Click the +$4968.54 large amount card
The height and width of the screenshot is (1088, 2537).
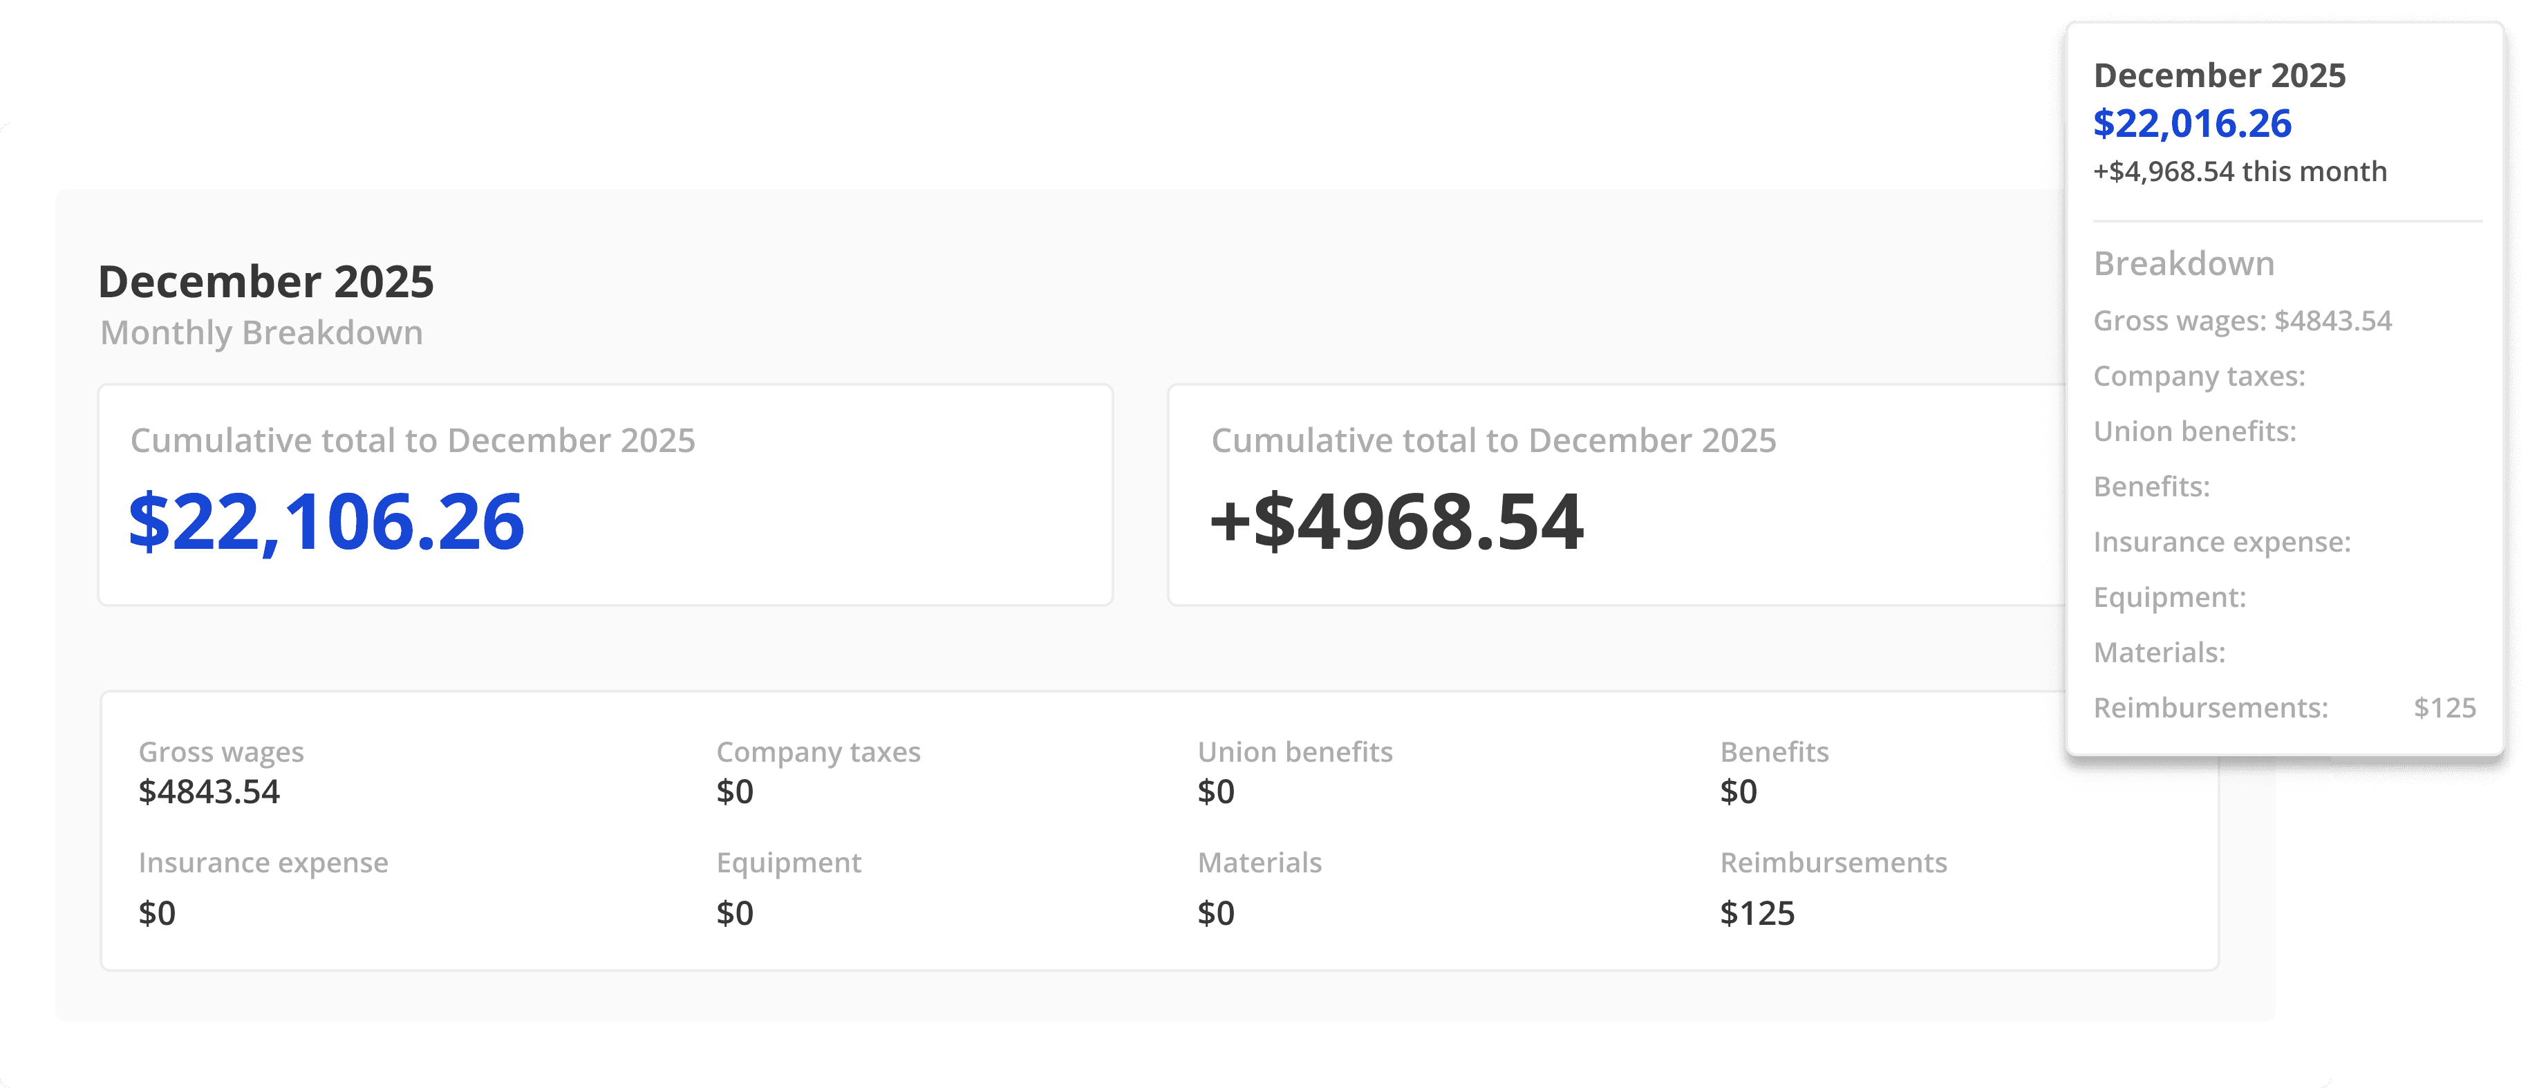(1396, 521)
